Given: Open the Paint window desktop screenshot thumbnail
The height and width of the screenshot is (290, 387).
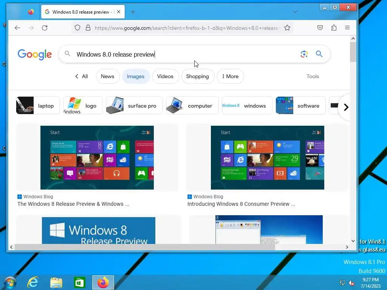Looking at the screenshot, I should (269, 230).
